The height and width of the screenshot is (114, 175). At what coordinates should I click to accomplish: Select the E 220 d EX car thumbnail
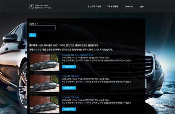[x=45, y=83]
